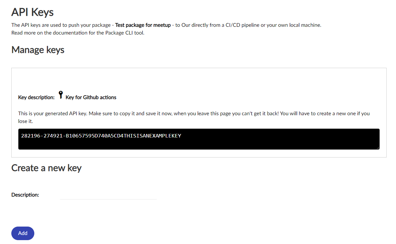Click the Package CLI tool words
This screenshot has width=396, height=244.
(x=125, y=33)
